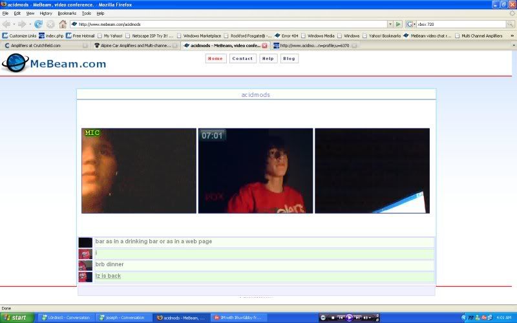The image size is (517, 323).
Task: Click the 07:01 timer on middle webcam
Action: point(212,136)
